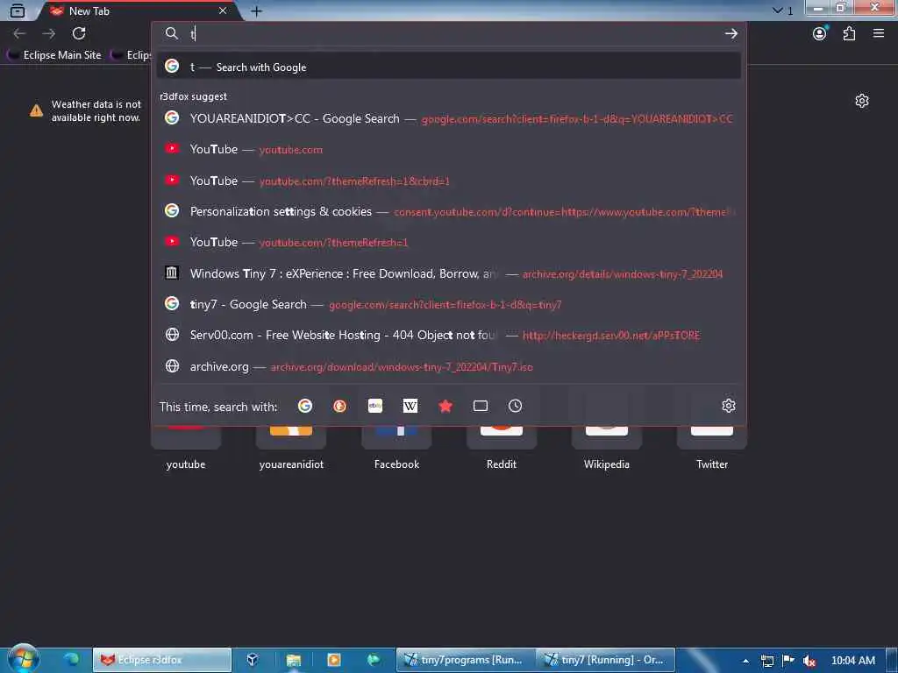Open Serv00.com Free Website Hosting suggestion

coord(448,335)
